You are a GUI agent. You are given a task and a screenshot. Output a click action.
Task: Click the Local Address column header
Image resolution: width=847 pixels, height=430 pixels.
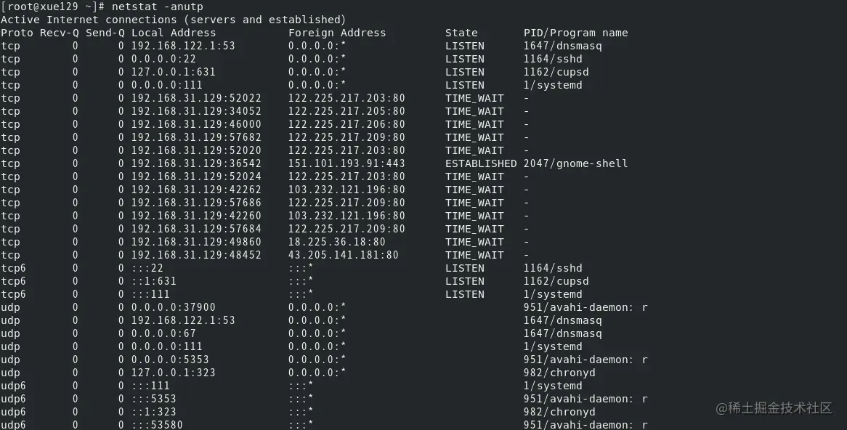pos(174,33)
